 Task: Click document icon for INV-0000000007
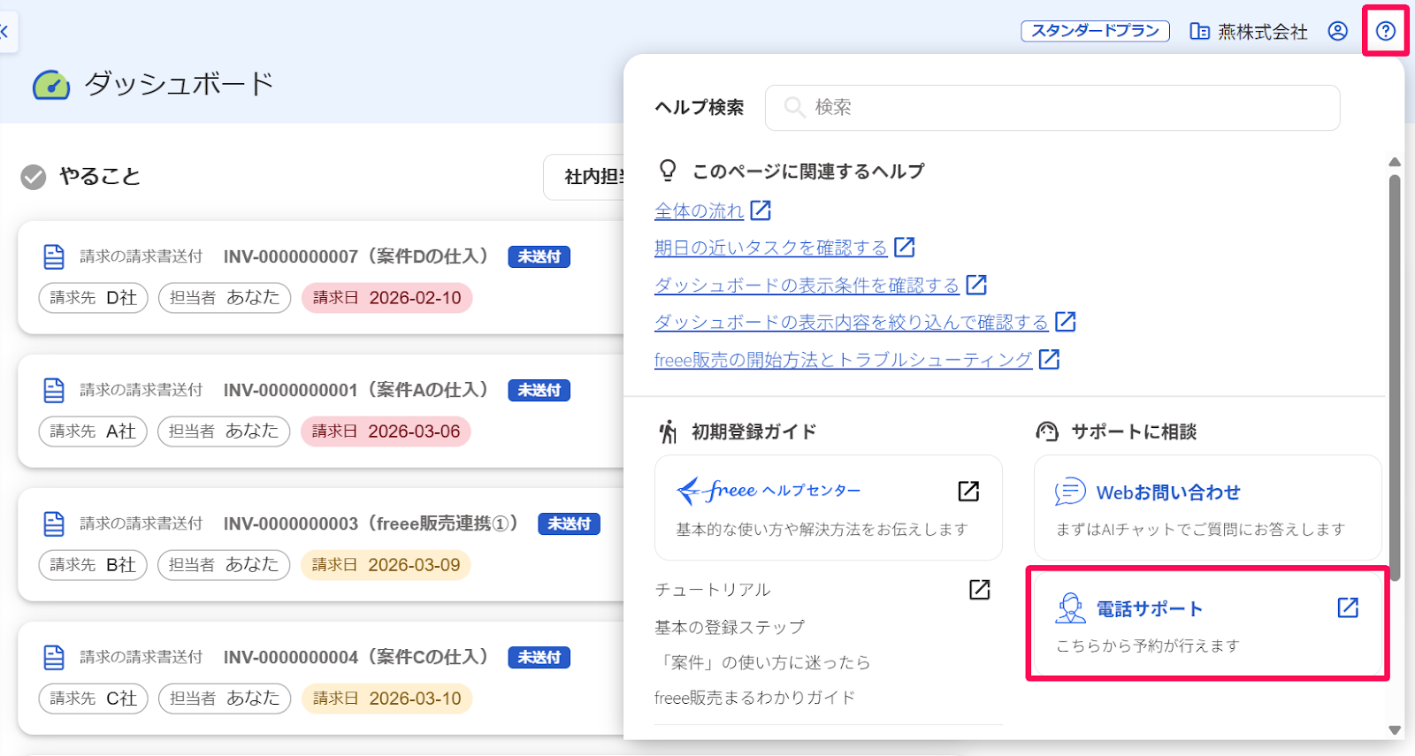pyautogui.click(x=54, y=257)
